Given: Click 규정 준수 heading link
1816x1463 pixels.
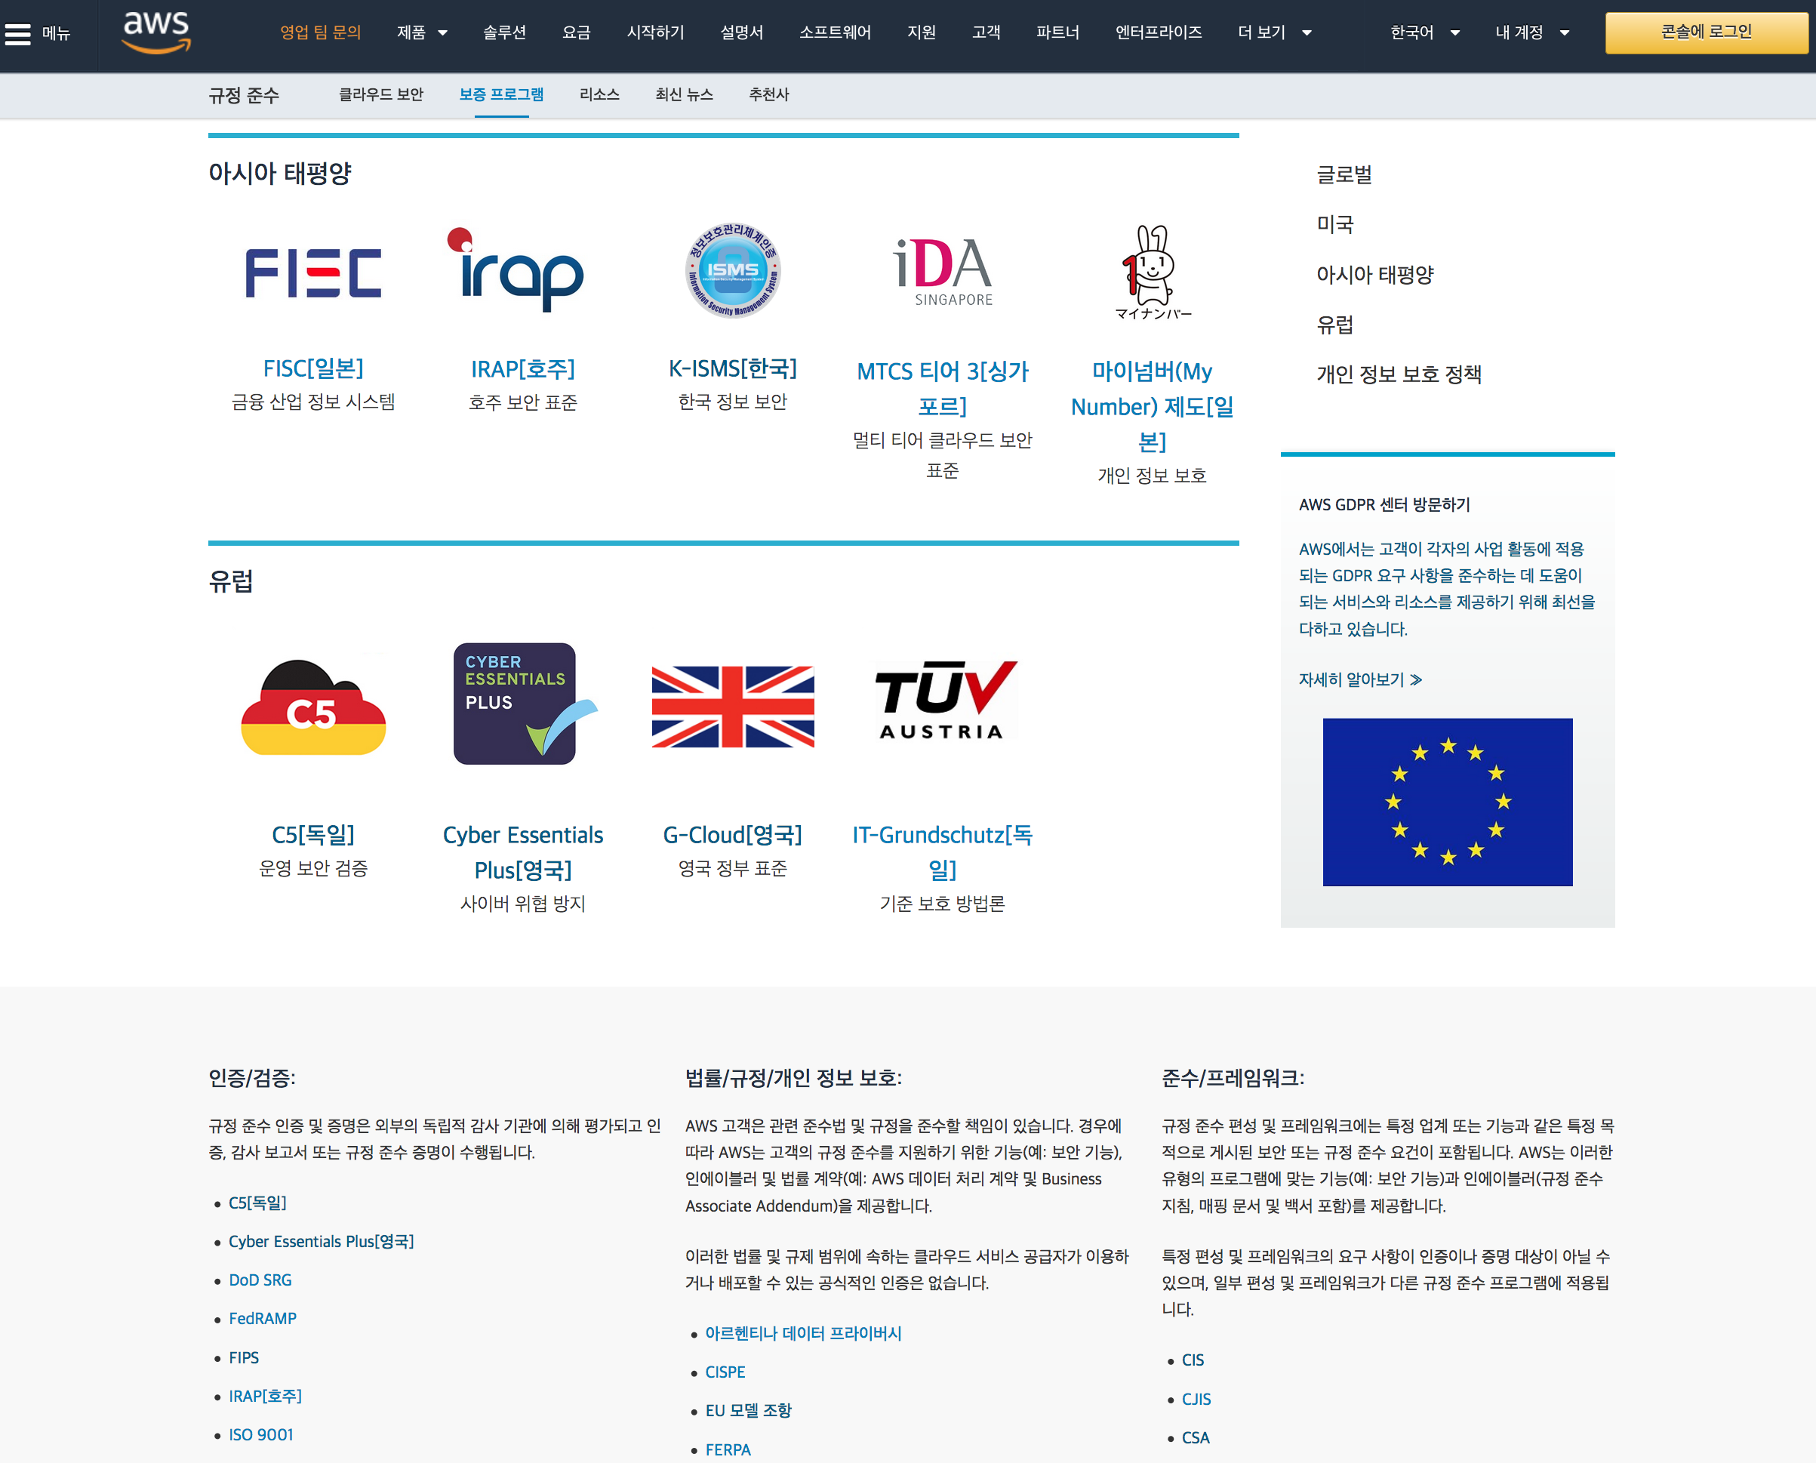Looking at the screenshot, I should 244,95.
